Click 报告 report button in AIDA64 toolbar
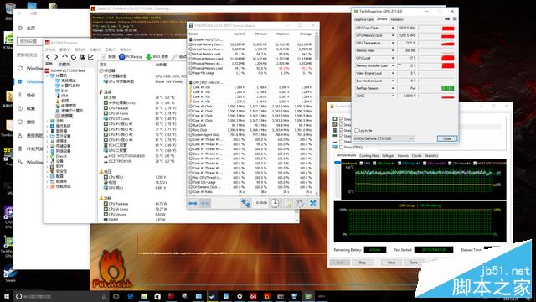The height and width of the screenshot is (302, 536). point(109,57)
